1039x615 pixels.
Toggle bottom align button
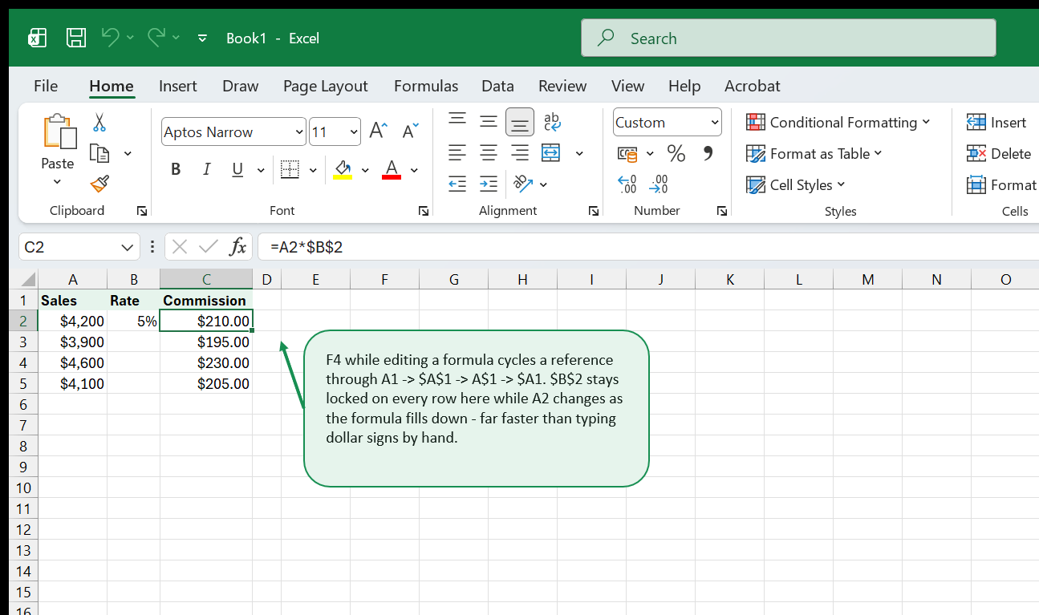520,122
